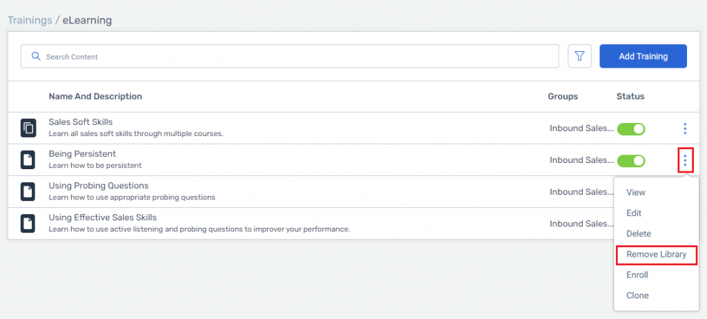This screenshot has height=319, width=707.
Task: Choose Edit in the context menu
Action: (634, 213)
